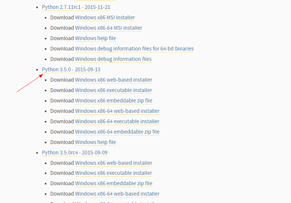Download 3.5.0rc4 Windows x86 web-based installer
Screen dimensions: 291x203
[113, 163]
